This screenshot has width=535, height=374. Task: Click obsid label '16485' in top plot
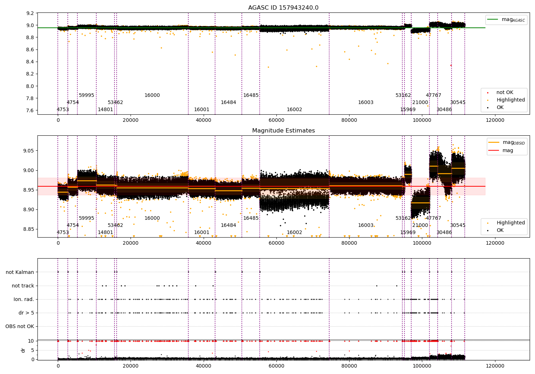click(x=251, y=95)
